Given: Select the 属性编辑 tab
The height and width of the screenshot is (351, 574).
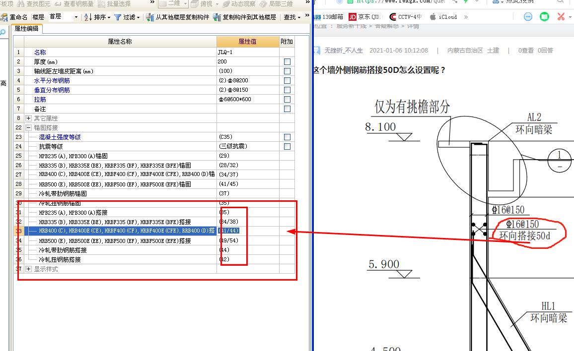Looking at the screenshot, I should click(26, 29).
